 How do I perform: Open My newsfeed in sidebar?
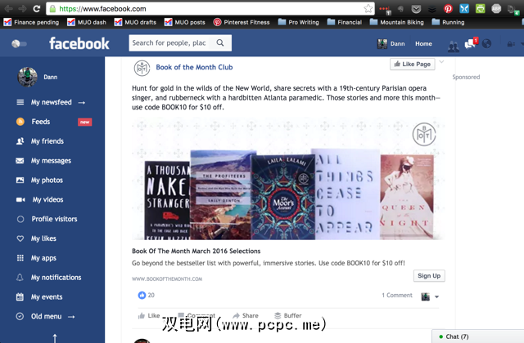(51, 102)
